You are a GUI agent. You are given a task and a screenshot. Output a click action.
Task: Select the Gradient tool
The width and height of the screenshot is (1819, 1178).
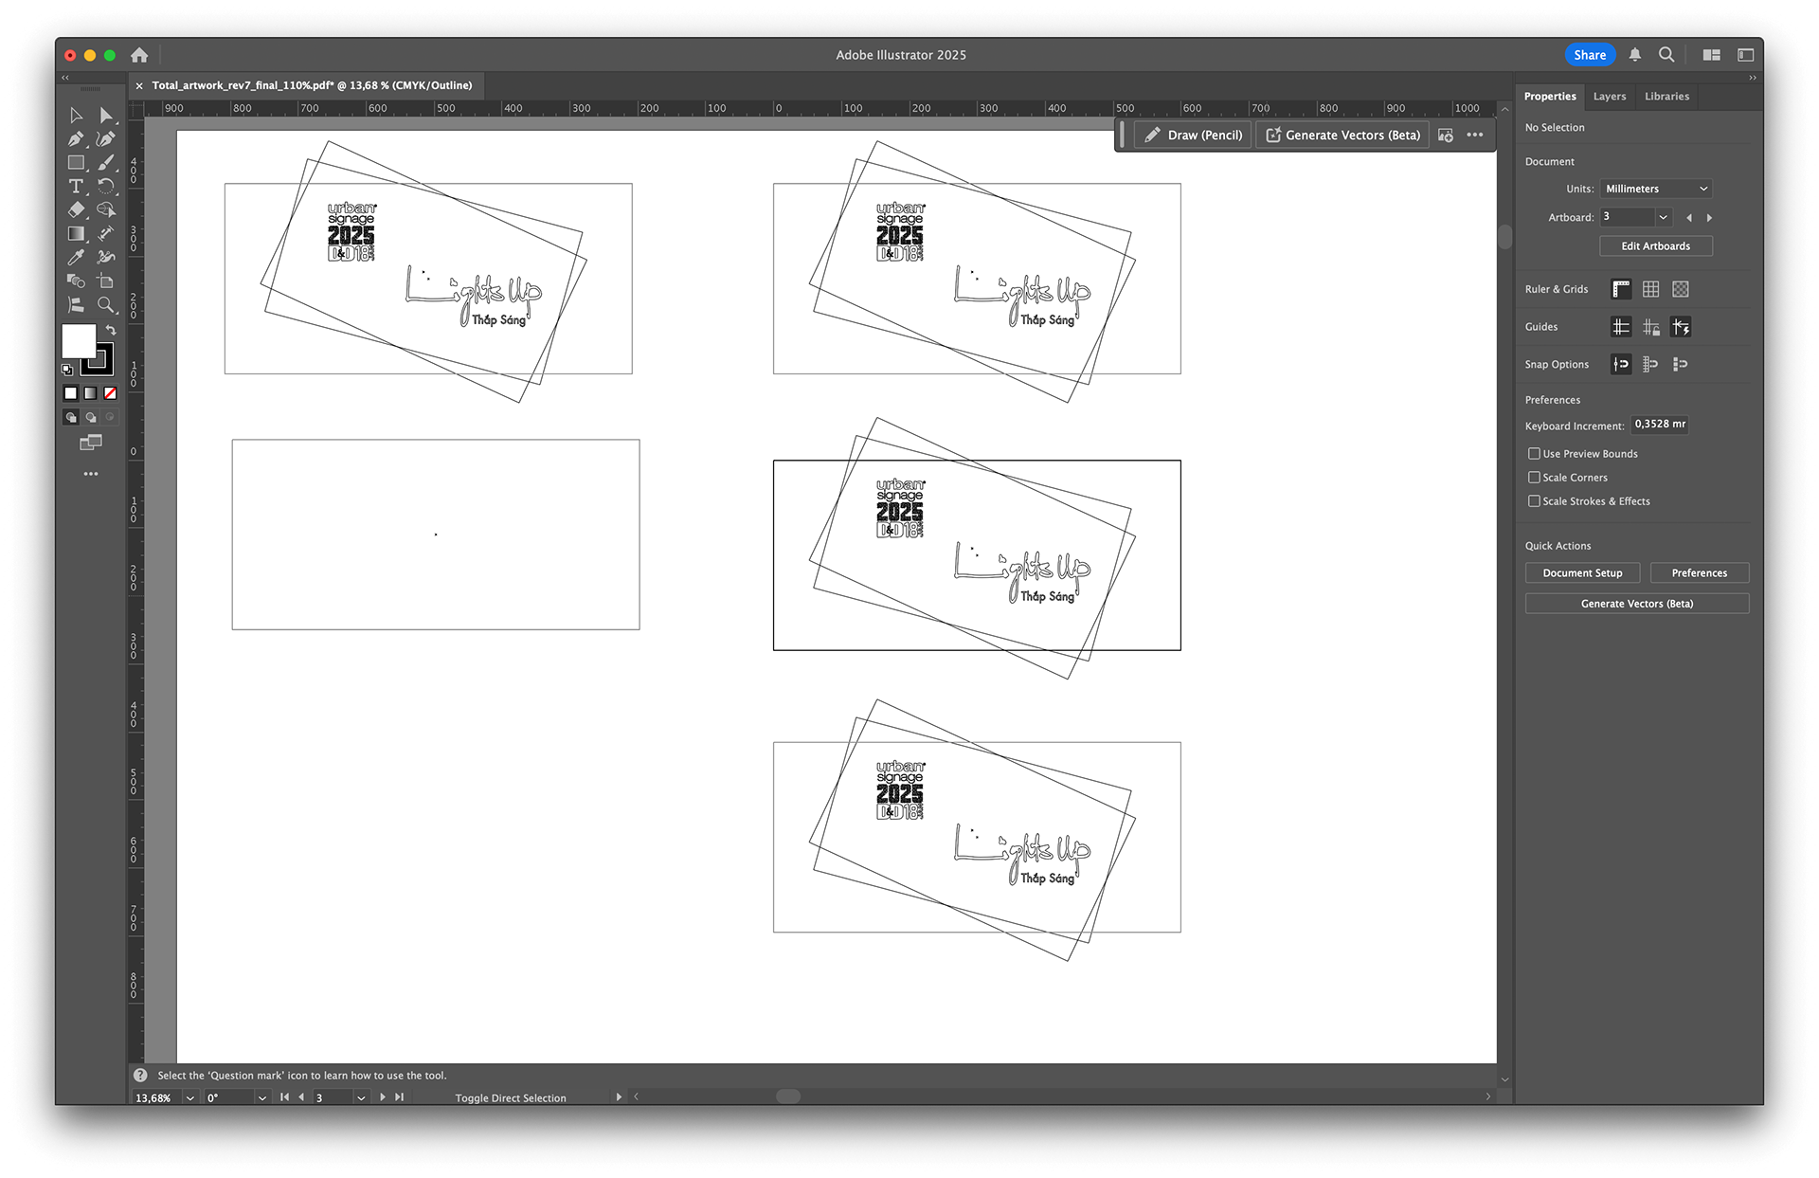tap(76, 233)
